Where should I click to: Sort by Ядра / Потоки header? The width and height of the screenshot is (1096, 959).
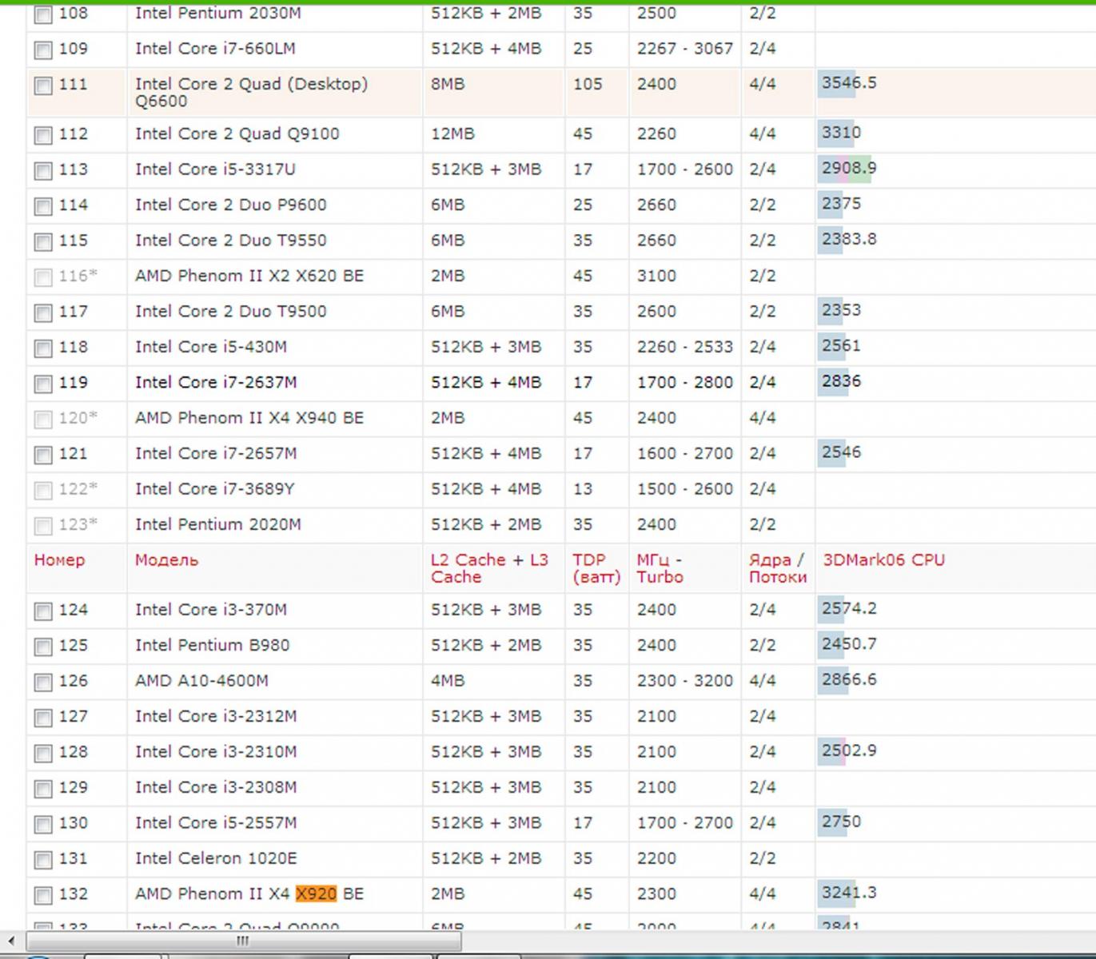778,568
